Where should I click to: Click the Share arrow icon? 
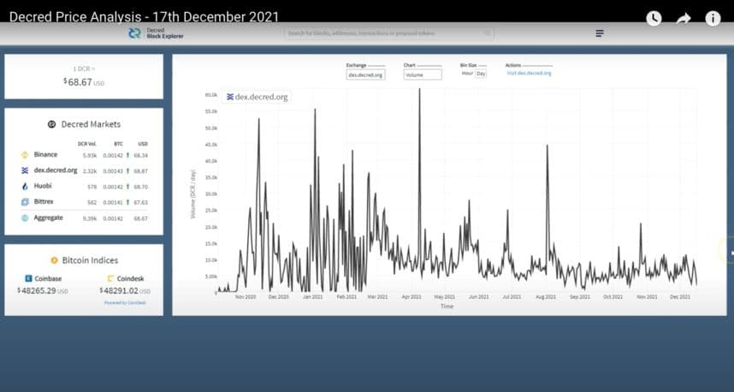pyautogui.click(x=684, y=18)
